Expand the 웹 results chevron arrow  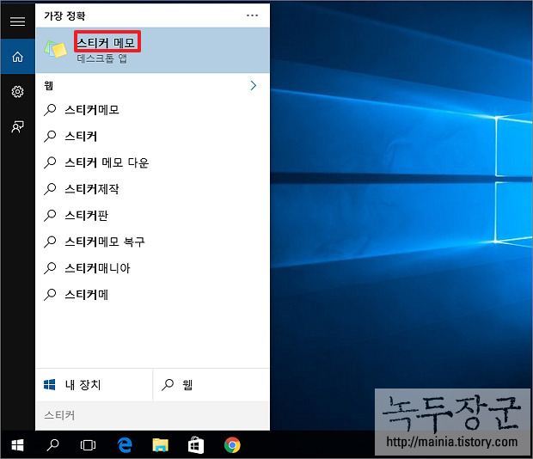click(x=254, y=86)
